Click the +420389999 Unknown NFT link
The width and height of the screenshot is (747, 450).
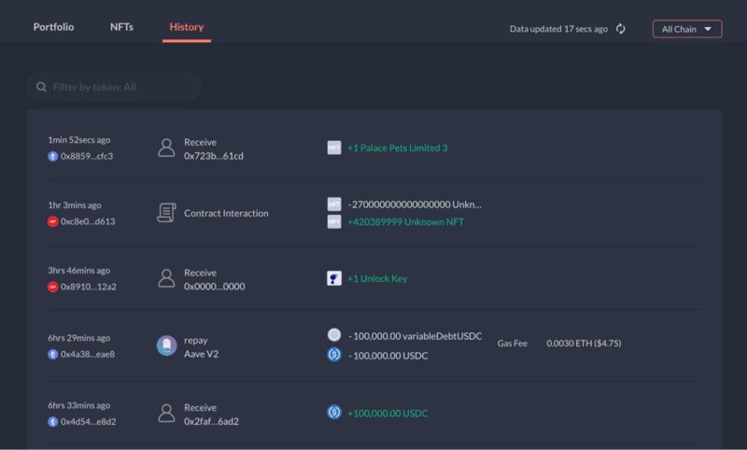405,222
